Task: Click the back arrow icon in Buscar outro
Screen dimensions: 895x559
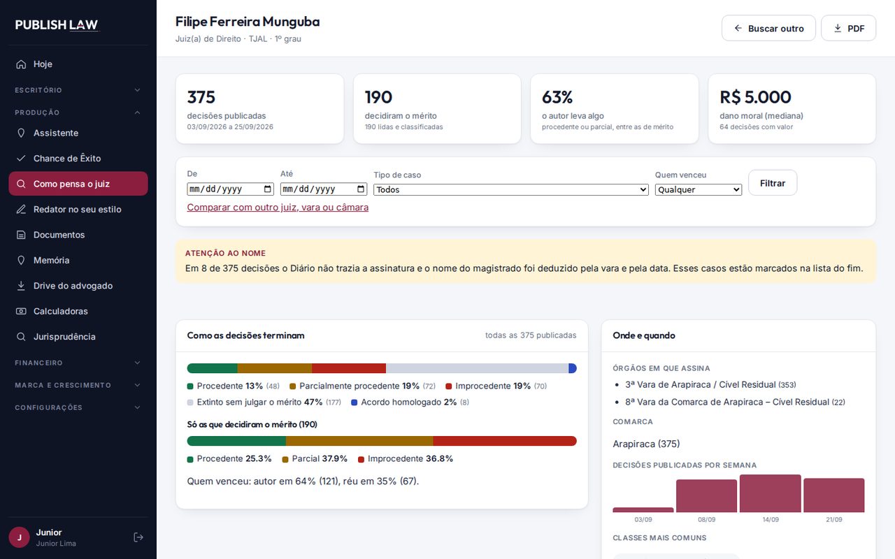Action: [738, 29]
